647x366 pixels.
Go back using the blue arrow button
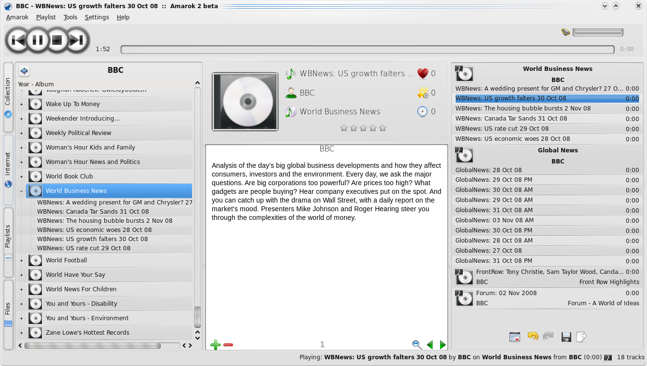pyautogui.click(x=24, y=71)
